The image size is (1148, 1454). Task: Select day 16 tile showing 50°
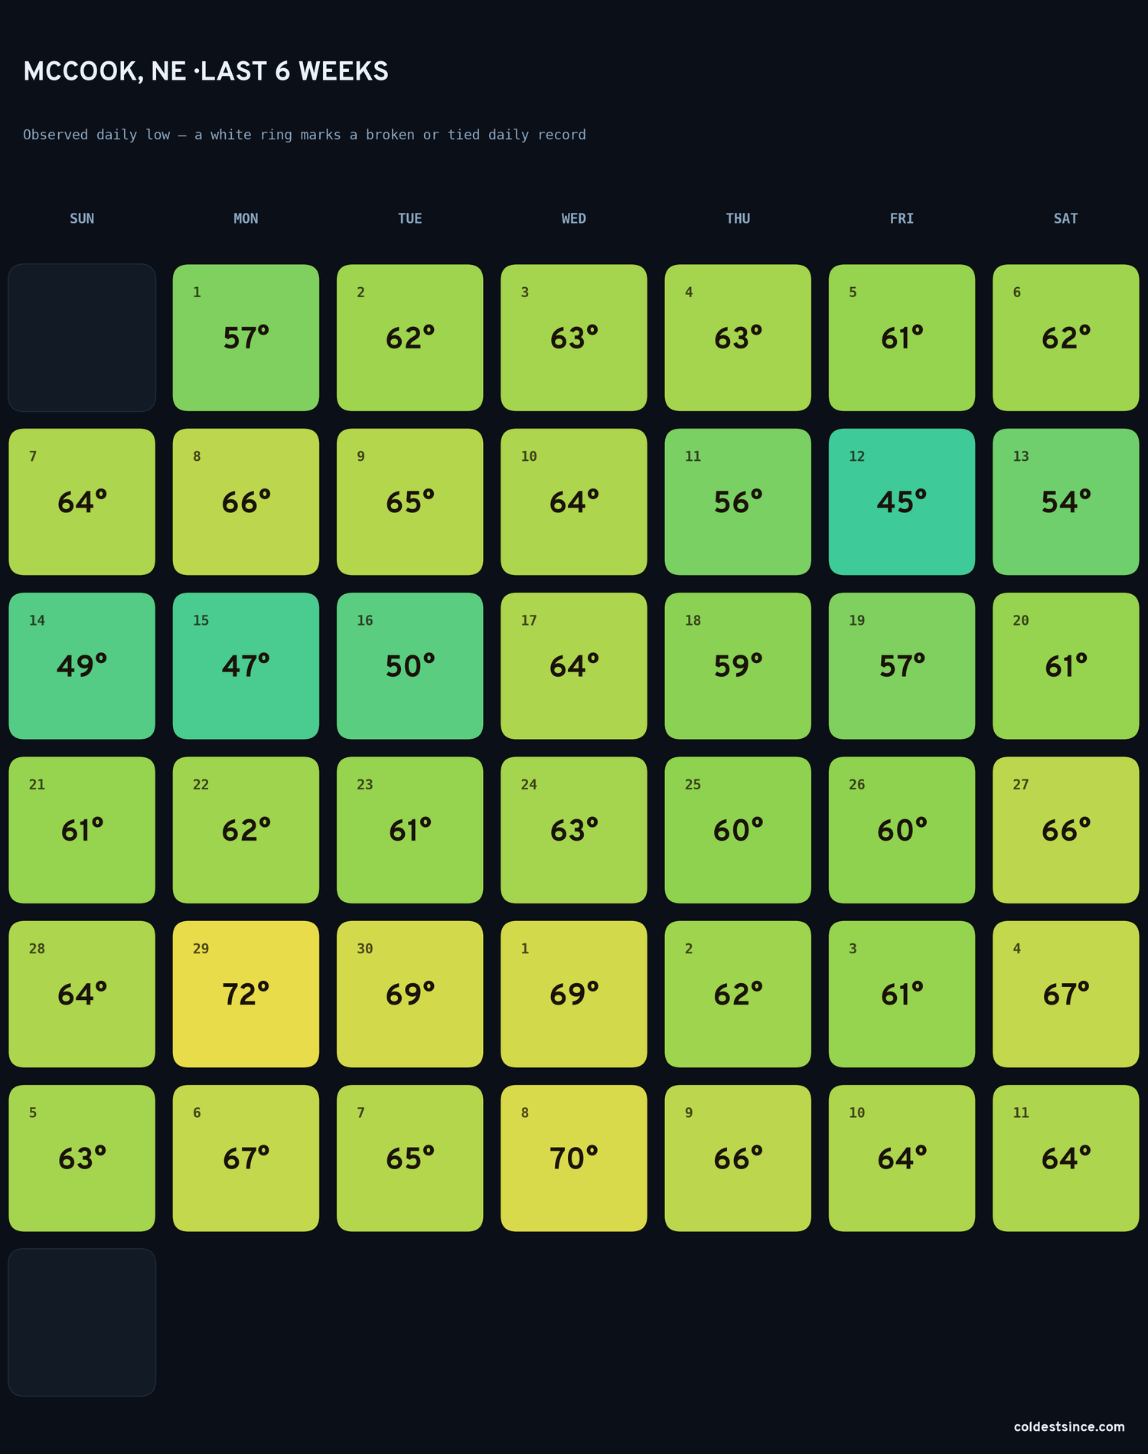410,665
